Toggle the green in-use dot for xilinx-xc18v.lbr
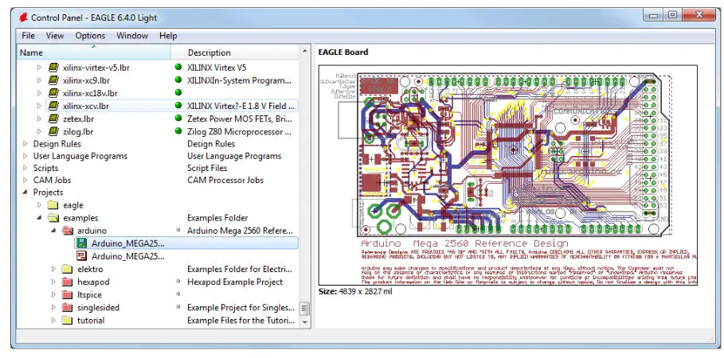724x358 pixels. click(x=178, y=92)
